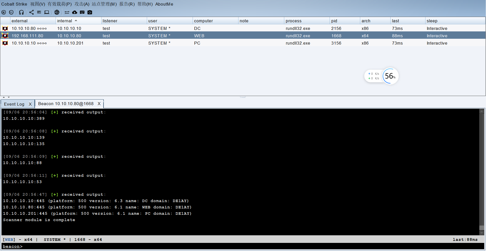Select session with external 192.168.111.80
The image size is (486, 251).
click(x=27, y=36)
